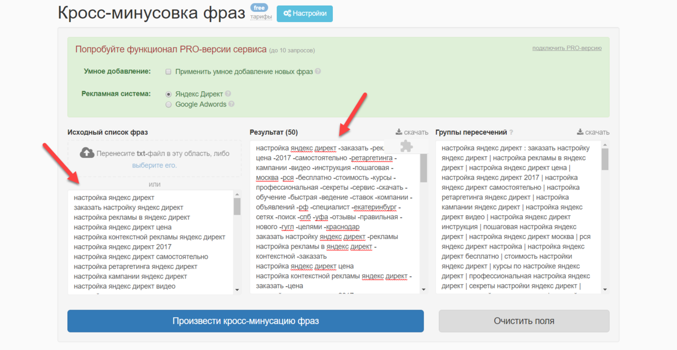Click the down arrow of source list scrollbar

(x=237, y=290)
